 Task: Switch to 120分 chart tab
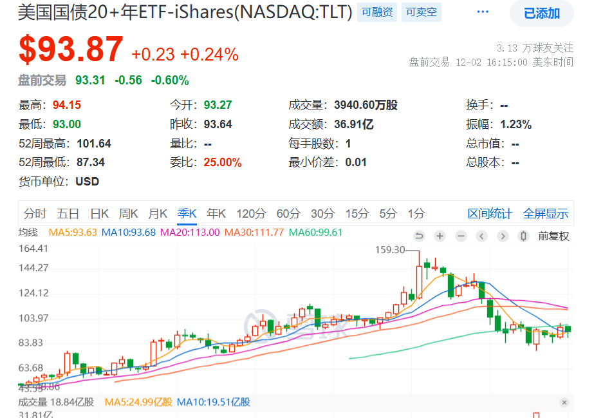coord(251,213)
